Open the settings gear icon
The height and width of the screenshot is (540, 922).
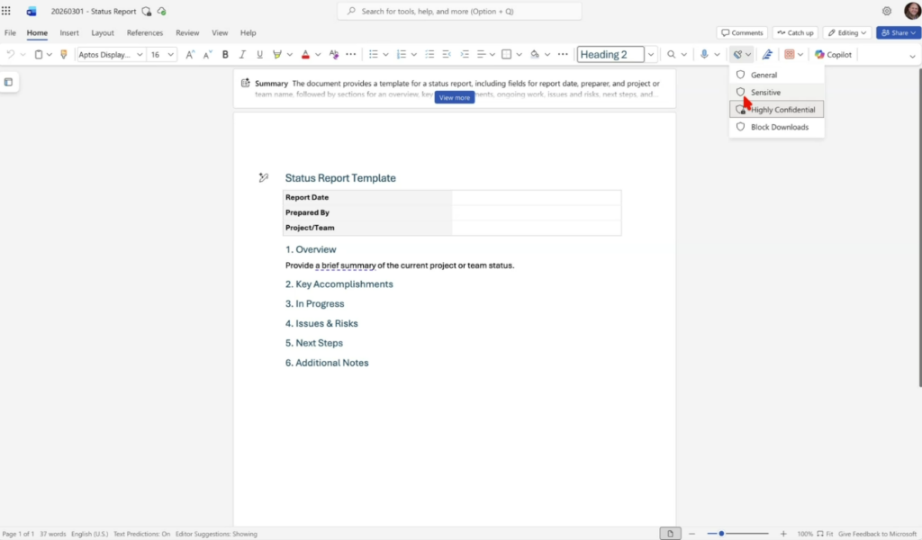[x=887, y=11]
